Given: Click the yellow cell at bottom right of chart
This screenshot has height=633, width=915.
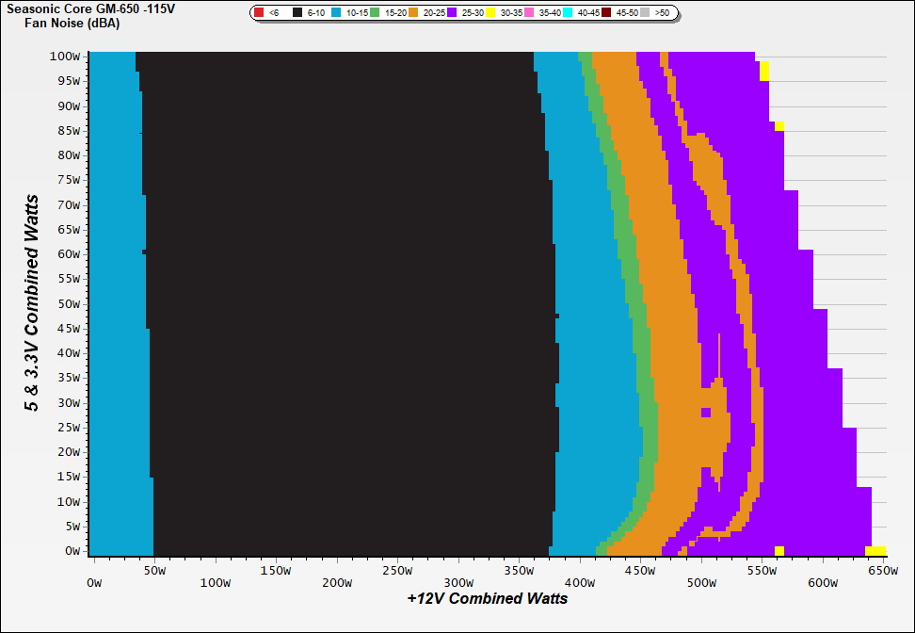Looking at the screenshot, I should click(x=875, y=551).
